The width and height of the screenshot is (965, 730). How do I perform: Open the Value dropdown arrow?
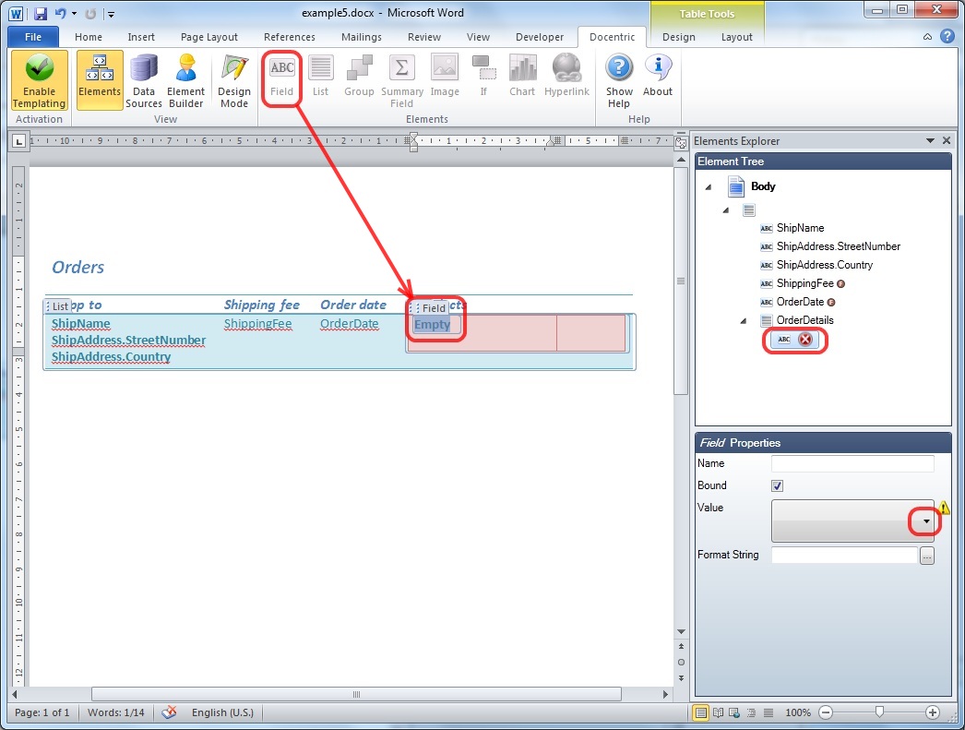coord(925,521)
